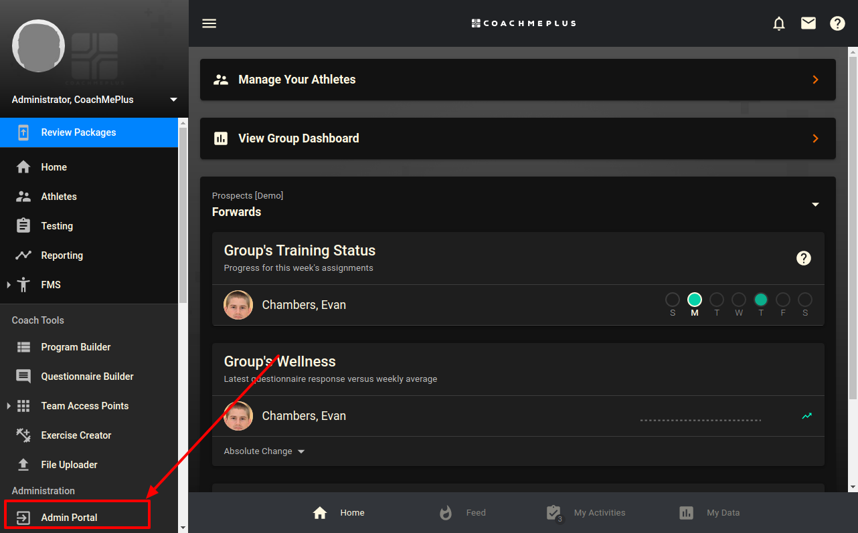
Task: Open File Uploader link
Action: click(x=89, y=465)
